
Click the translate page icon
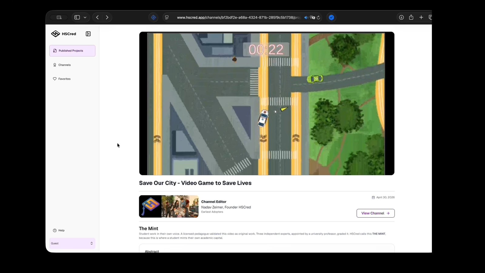[x=313, y=17]
